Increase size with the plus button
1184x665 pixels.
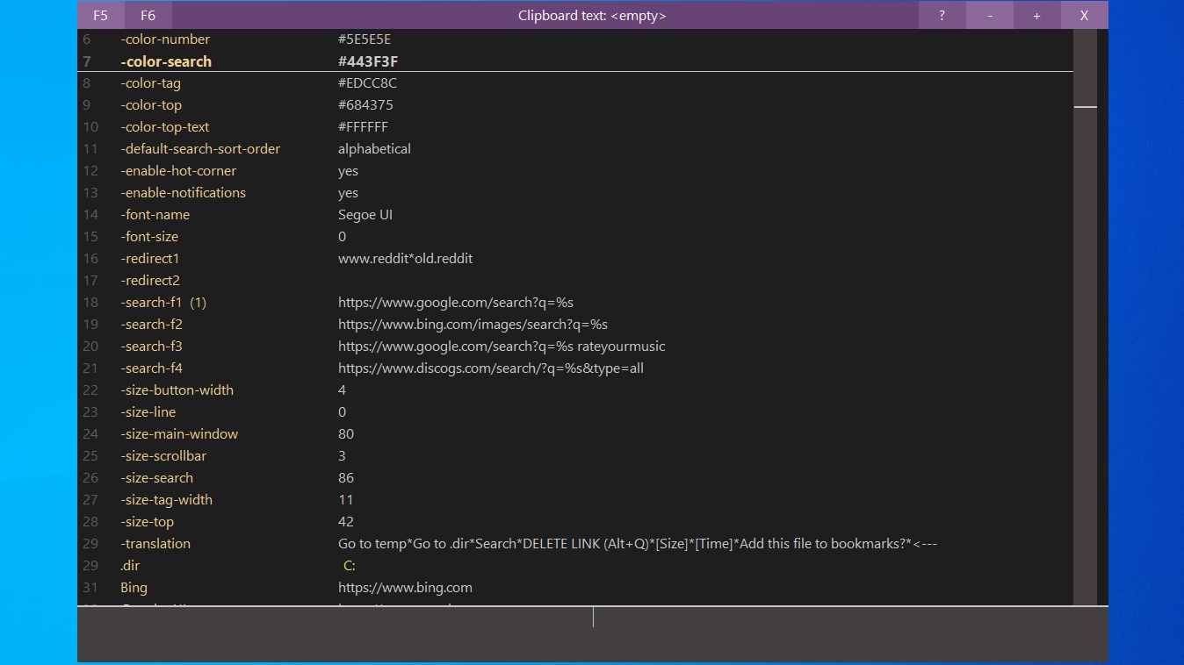(x=1037, y=15)
